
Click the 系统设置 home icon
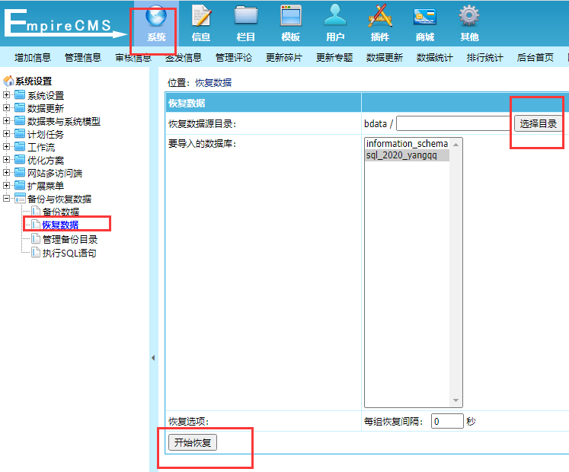point(8,81)
